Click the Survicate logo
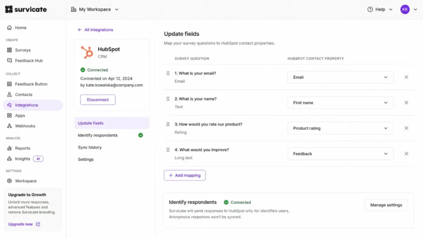423x238 pixels. [26, 9]
